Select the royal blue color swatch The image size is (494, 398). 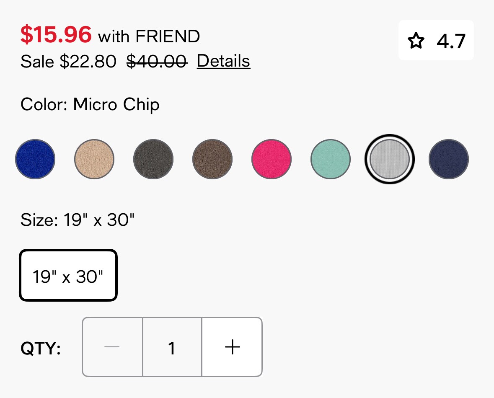pyautogui.click(x=35, y=159)
